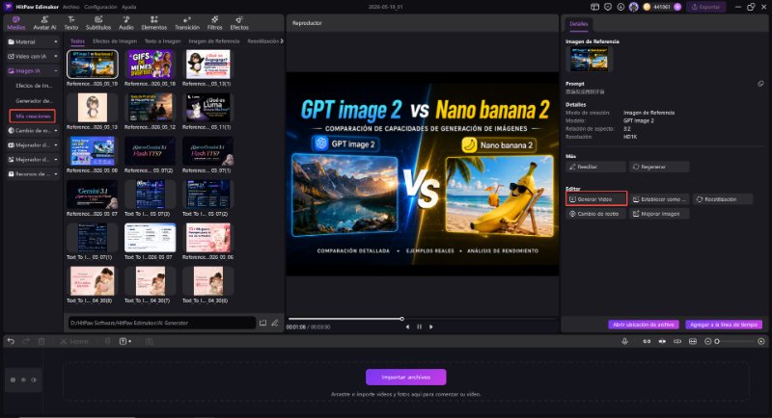772x418 pixels.
Task: Collapse the Imagen IA section
Action: 33,71
